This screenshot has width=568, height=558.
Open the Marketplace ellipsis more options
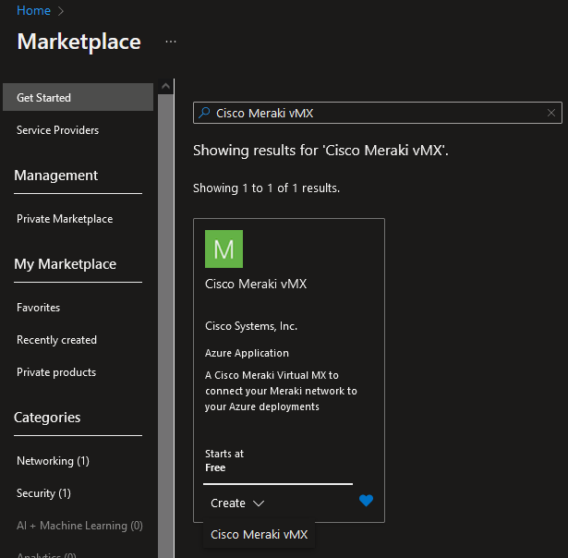pos(171,42)
